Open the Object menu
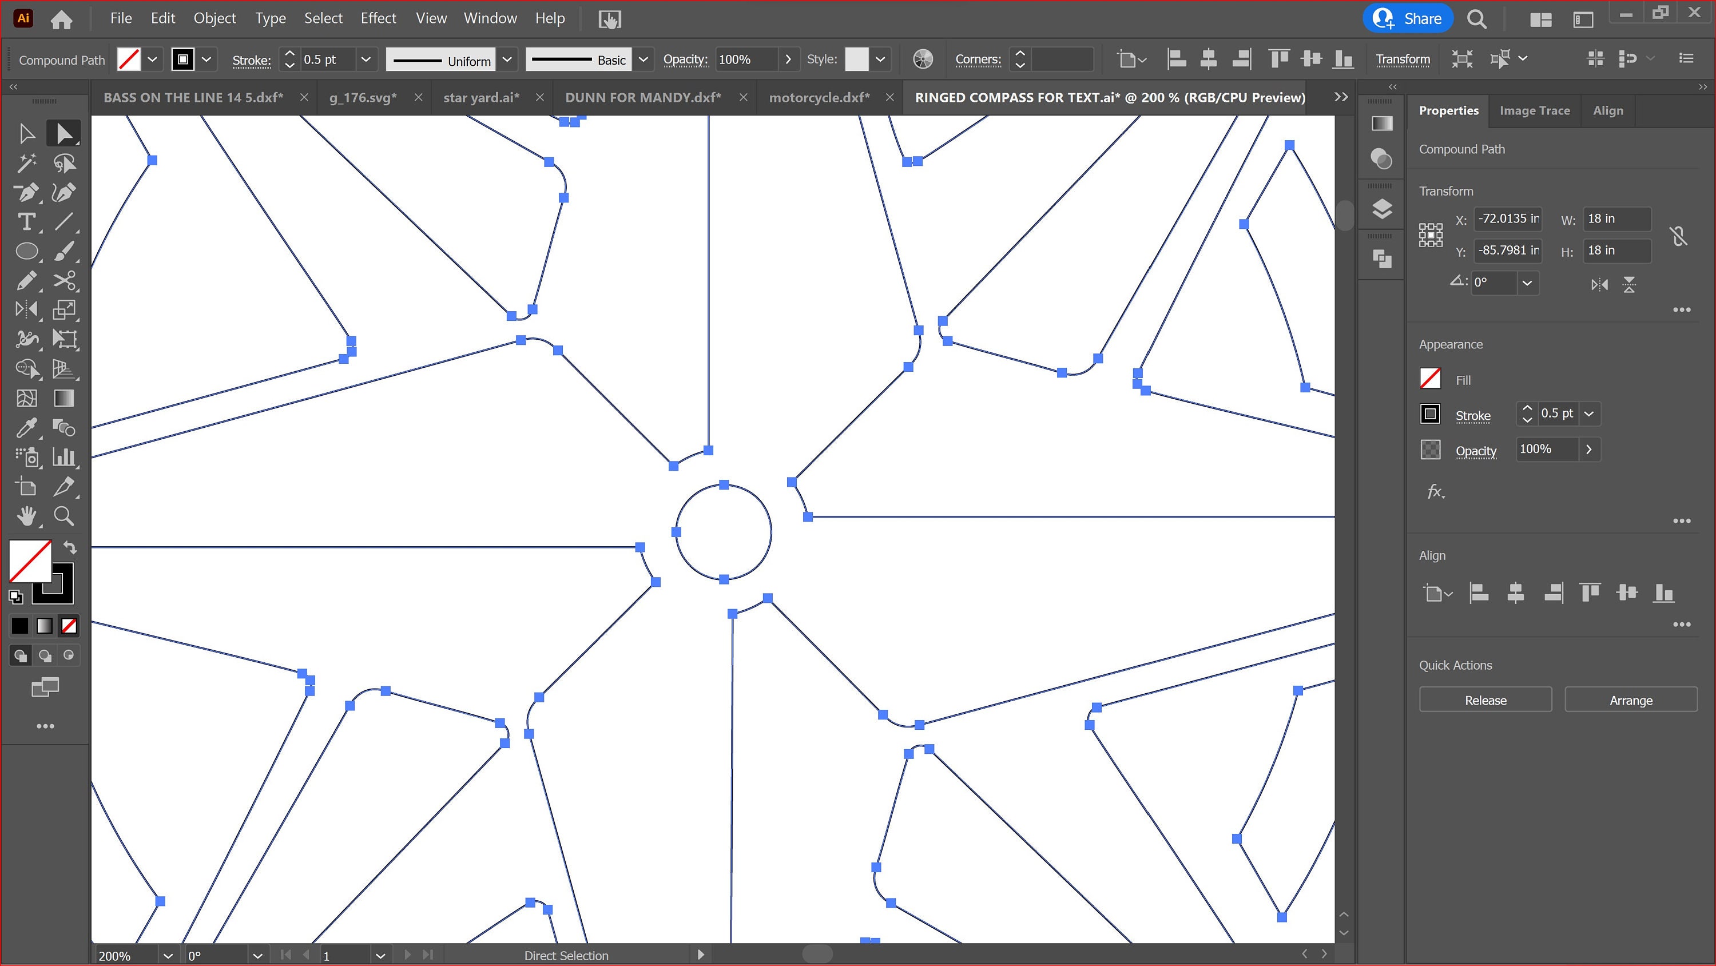This screenshot has width=1716, height=966. (214, 18)
